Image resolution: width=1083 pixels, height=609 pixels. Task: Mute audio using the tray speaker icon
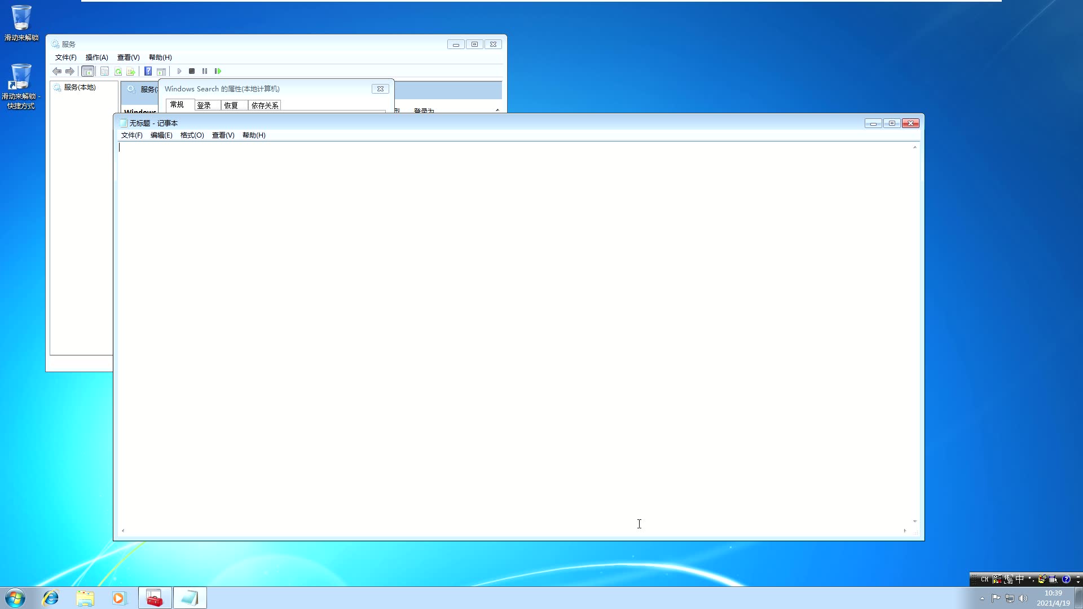[1024, 599]
